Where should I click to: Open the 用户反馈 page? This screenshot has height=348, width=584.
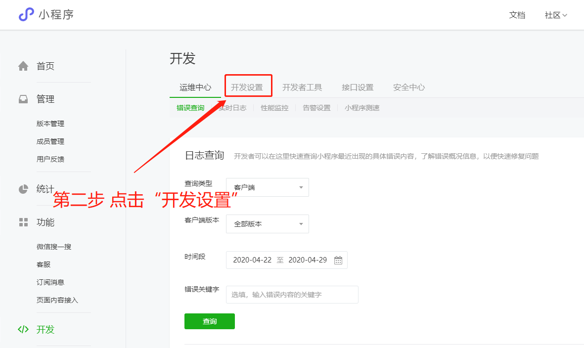pyautogui.click(x=51, y=159)
